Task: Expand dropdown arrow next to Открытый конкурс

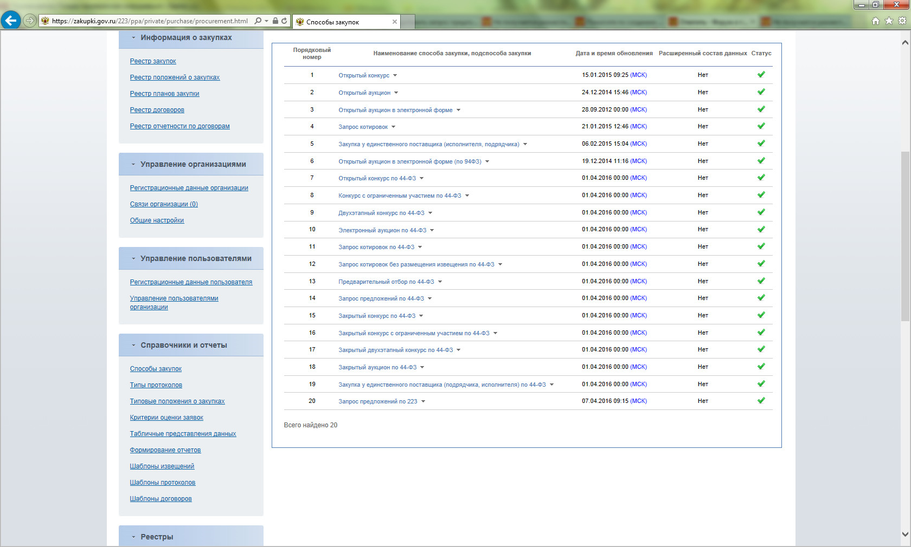Action: pos(395,76)
